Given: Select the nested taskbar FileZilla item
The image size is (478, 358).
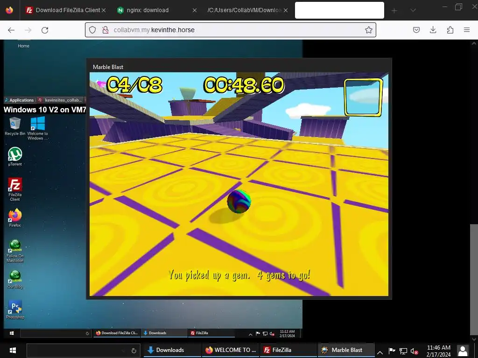Looking at the screenshot, I should (211, 333).
